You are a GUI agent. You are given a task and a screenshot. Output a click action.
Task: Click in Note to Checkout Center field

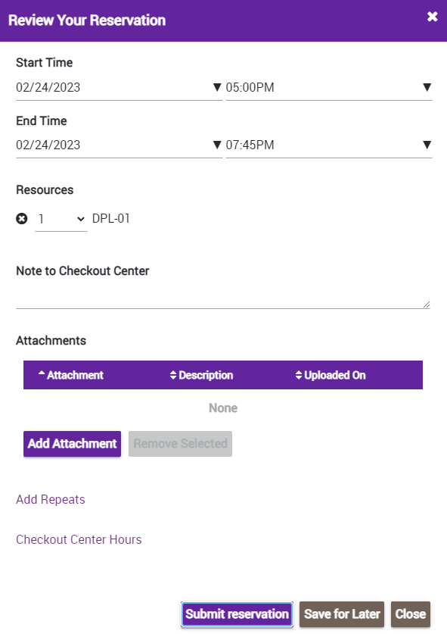point(223,297)
